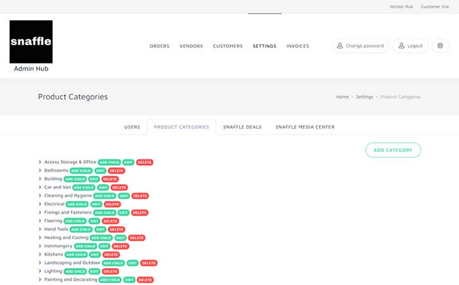This screenshot has width=459, height=285.
Task: Click the Add Category button
Action: [x=393, y=150]
